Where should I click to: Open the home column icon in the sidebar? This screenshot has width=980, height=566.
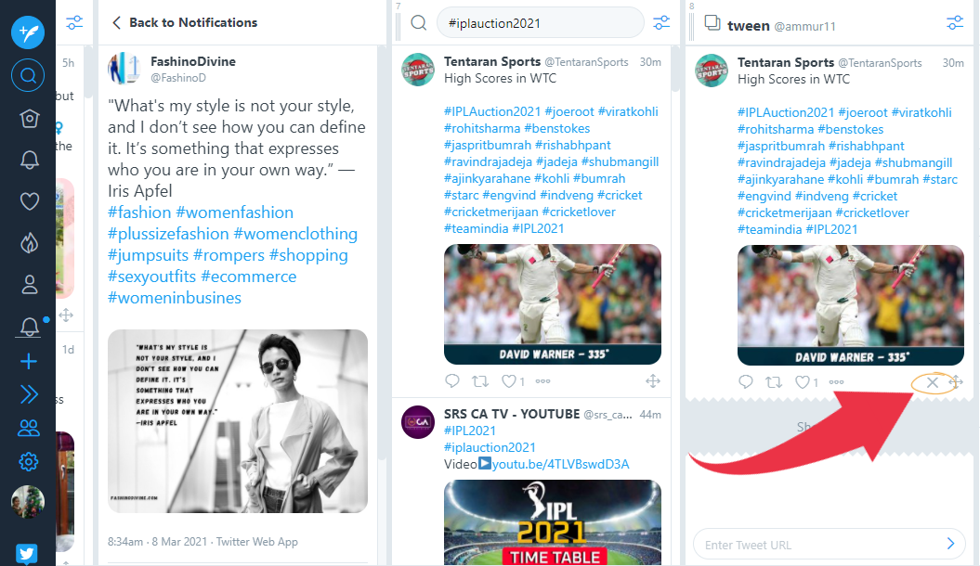29,118
